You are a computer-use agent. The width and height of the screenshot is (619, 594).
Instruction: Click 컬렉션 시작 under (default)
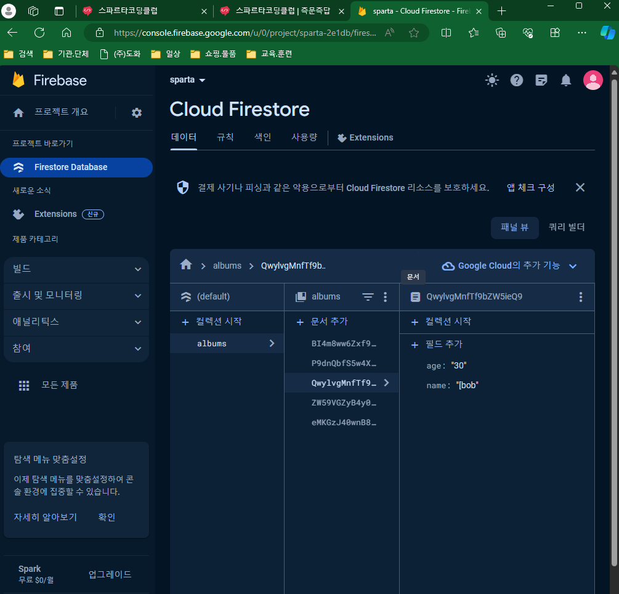[212, 322]
